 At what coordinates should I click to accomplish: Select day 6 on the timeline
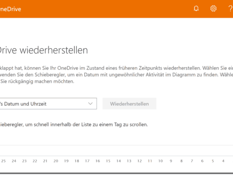click(x=202, y=161)
